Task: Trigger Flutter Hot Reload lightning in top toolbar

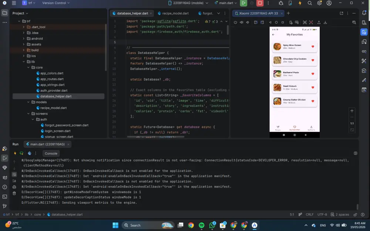Action: (x=300, y=3)
